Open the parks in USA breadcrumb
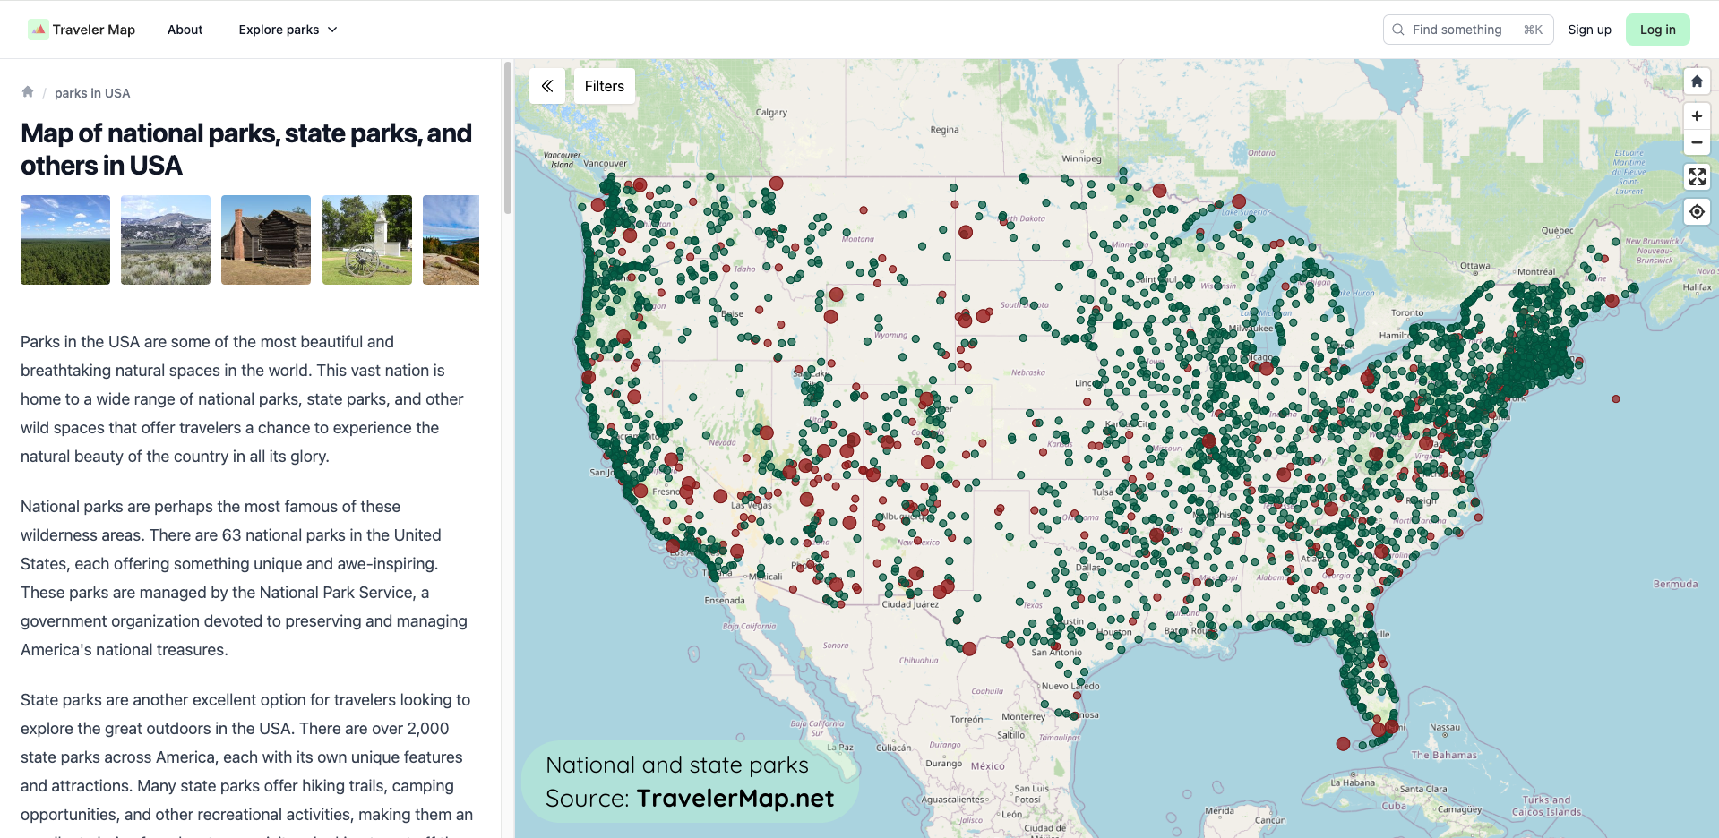 coord(92,93)
